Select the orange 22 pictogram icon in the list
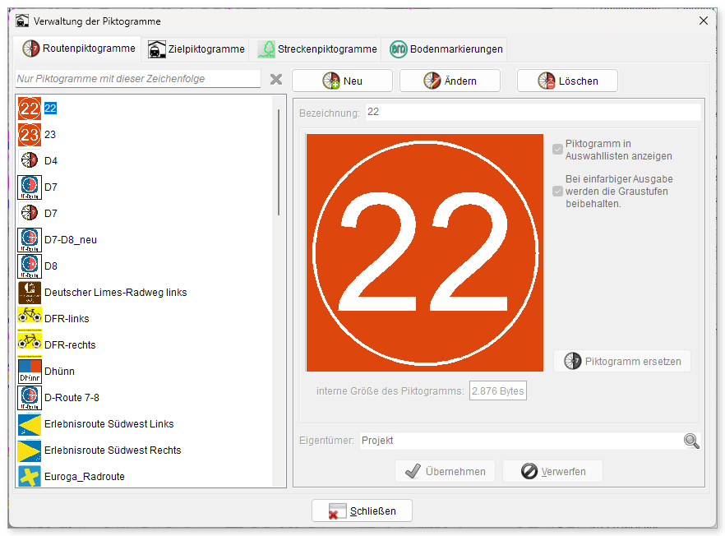Screen dimensions: 725x536 30,109
